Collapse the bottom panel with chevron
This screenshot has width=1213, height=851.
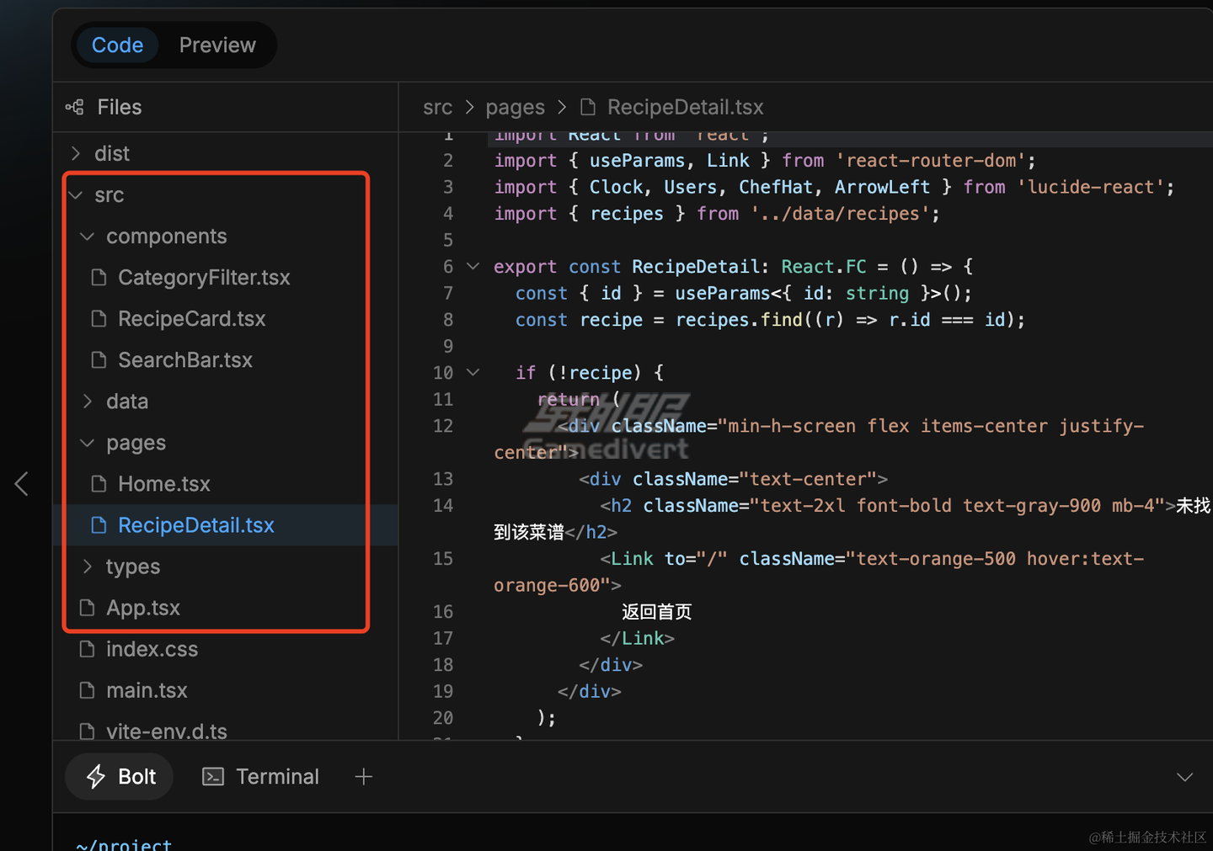point(1184,776)
